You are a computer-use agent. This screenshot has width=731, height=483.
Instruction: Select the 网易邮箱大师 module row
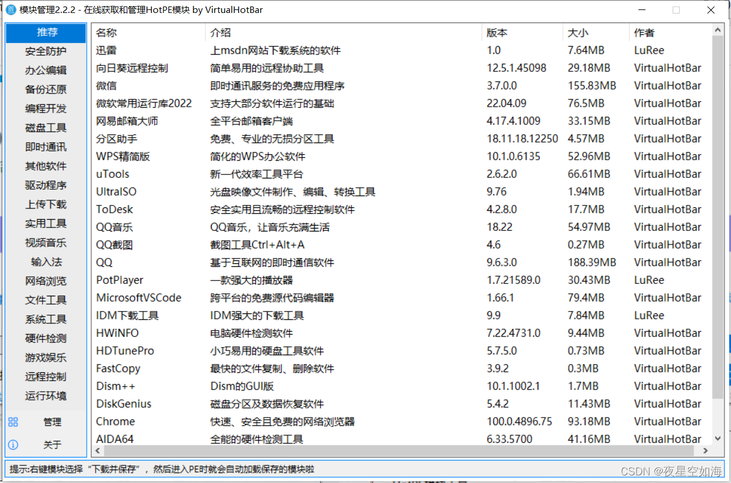coord(401,121)
